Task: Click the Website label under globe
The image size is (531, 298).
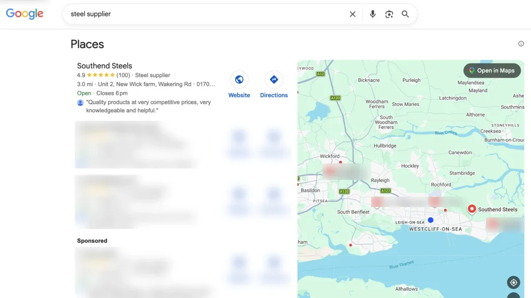Action: (239, 95)
